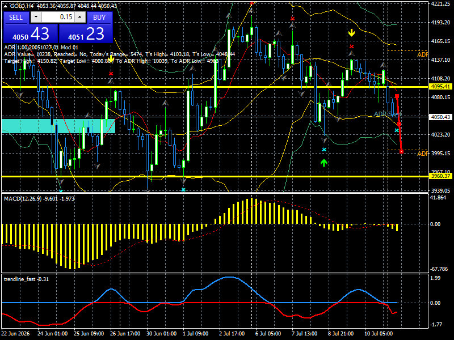Click the ADR Value= 10238 info line

(120, 54)
